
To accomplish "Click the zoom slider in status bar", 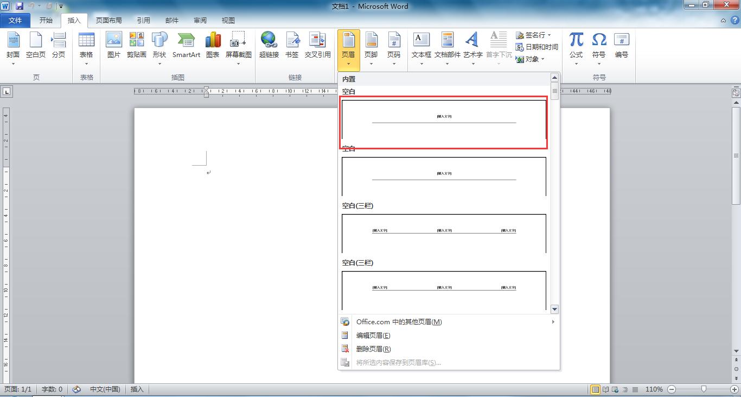I will tap(704, 389).
